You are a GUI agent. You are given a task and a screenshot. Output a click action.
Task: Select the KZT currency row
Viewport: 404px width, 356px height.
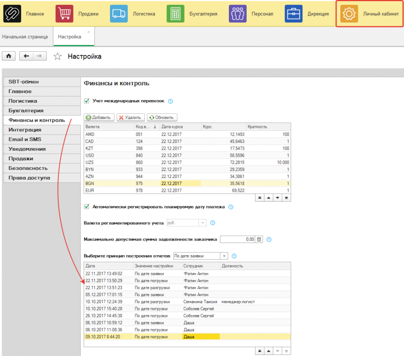pos(187,148)
